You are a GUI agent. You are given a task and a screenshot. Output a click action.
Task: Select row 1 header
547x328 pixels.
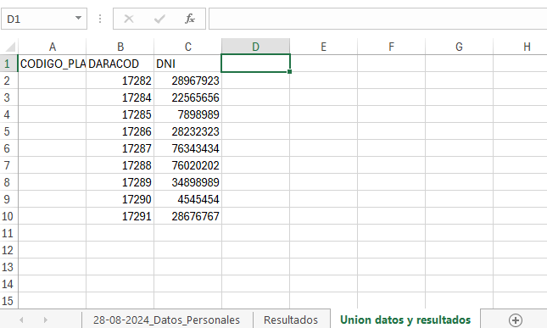pyautogui.click(x=8, y=64)
